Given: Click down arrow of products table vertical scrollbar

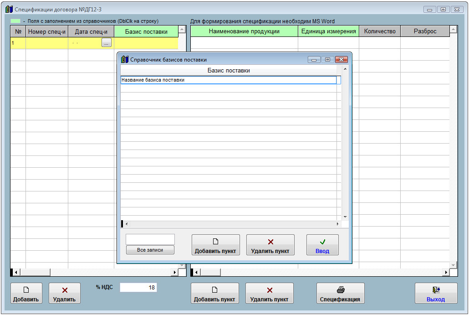Looking at the screenshot, I should click(454, 265).
